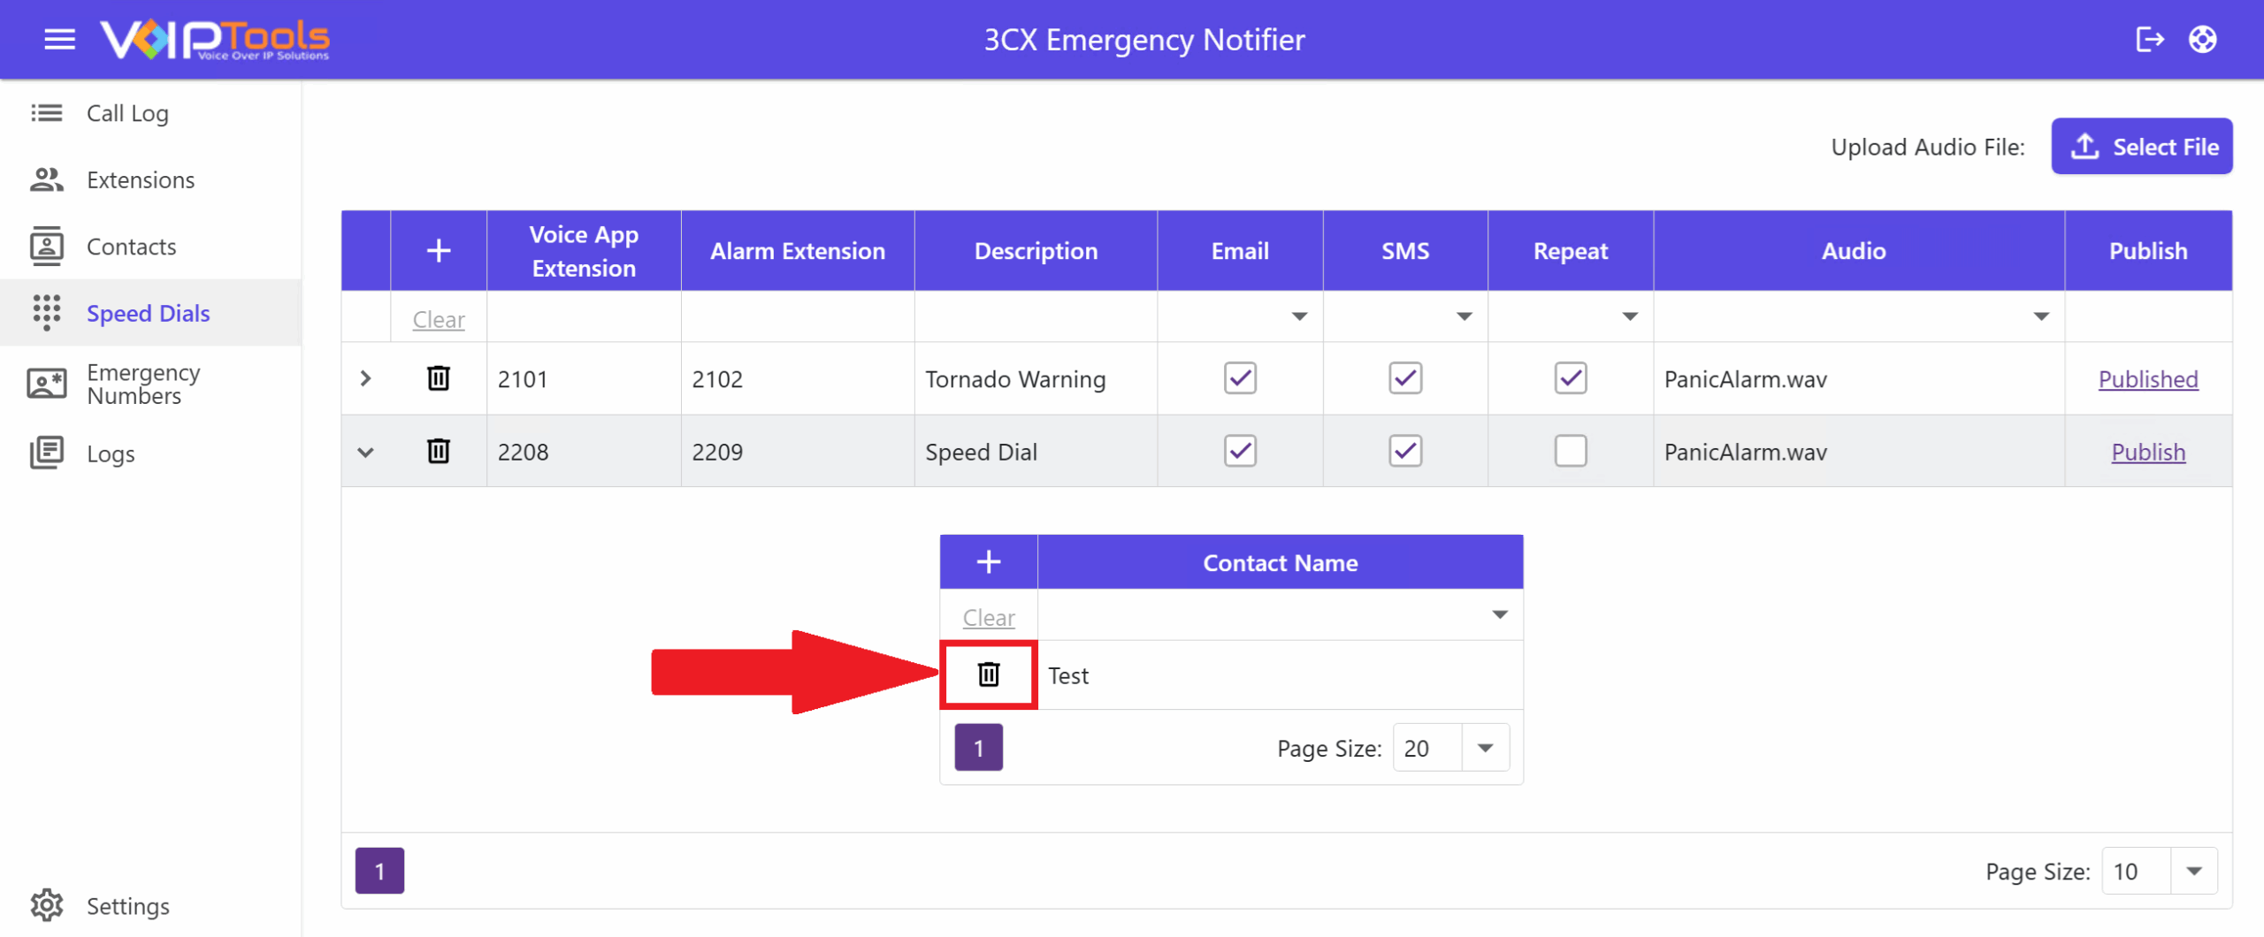Collapse the expanded 2208 row
The image size is (2264, 937).
point(365,452)
